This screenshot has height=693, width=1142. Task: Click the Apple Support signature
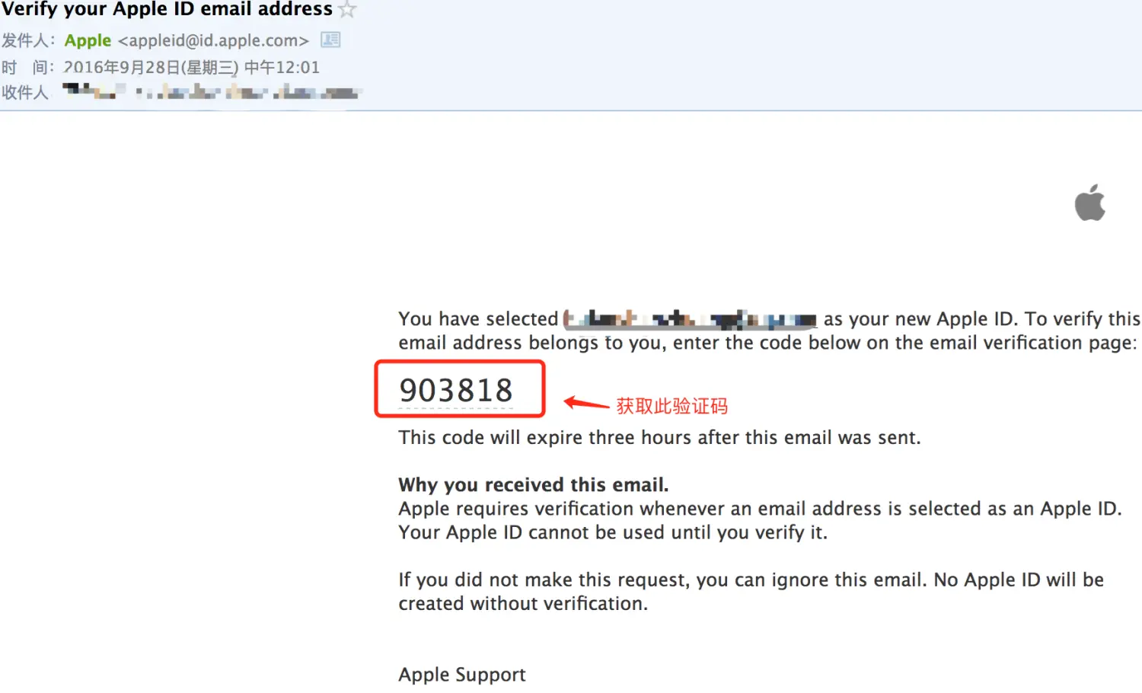point(462,675)
